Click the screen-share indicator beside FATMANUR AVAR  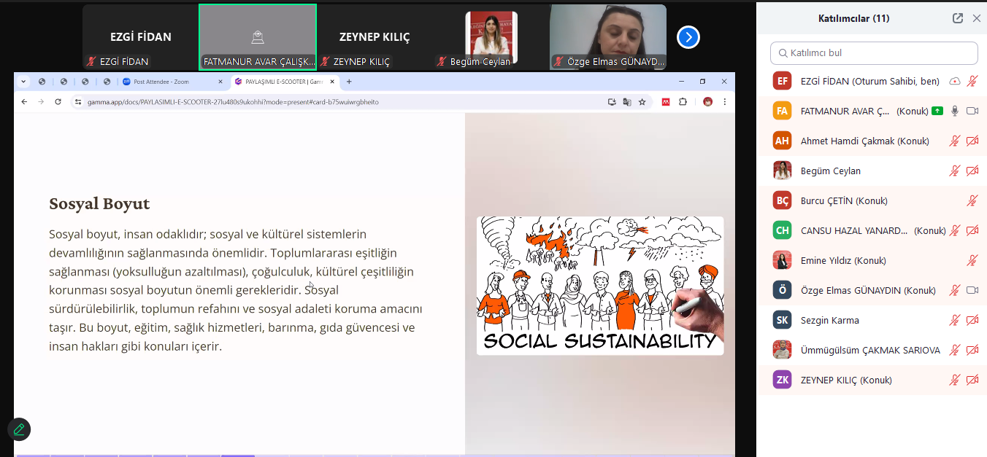pyautogui.click(x=937, y=111)
